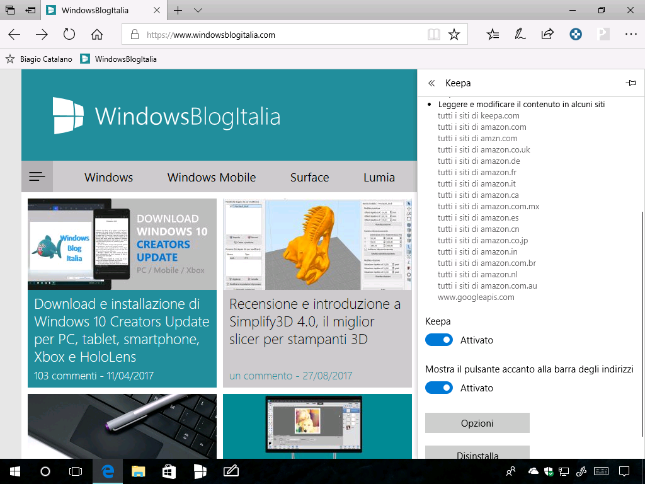The width and height of the screenshot is (645, 484).
Task: Open OneDrive cloud tray icon
Action: (x=533, y=471)
